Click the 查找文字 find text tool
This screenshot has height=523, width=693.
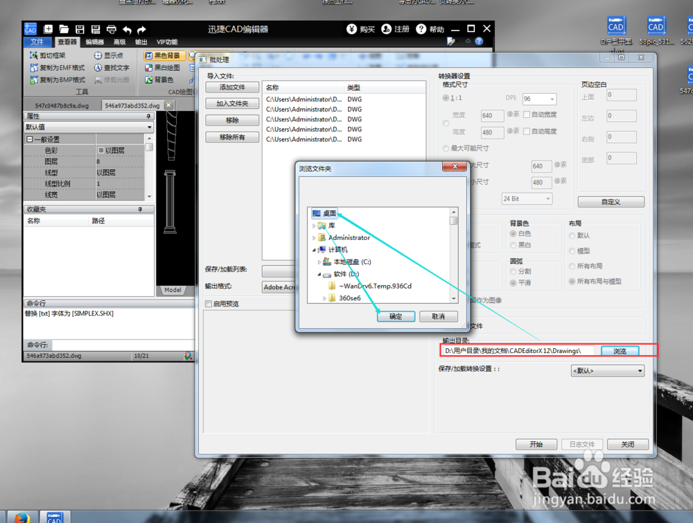[x=112, y=68]
